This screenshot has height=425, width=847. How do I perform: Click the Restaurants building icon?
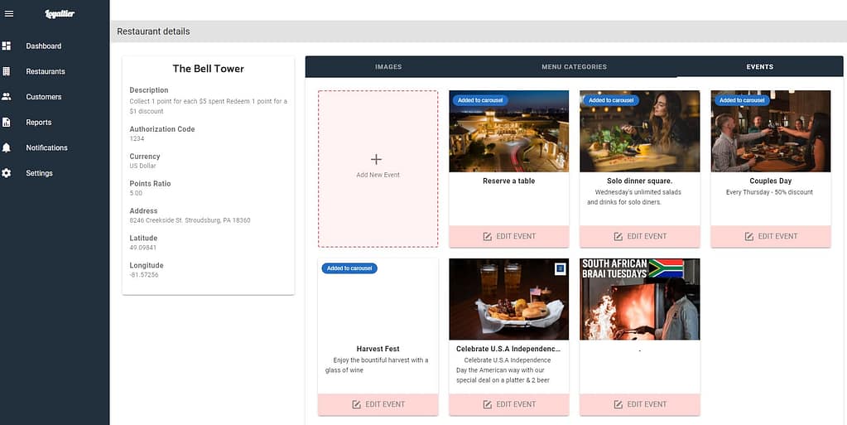(x=7, y=71)
